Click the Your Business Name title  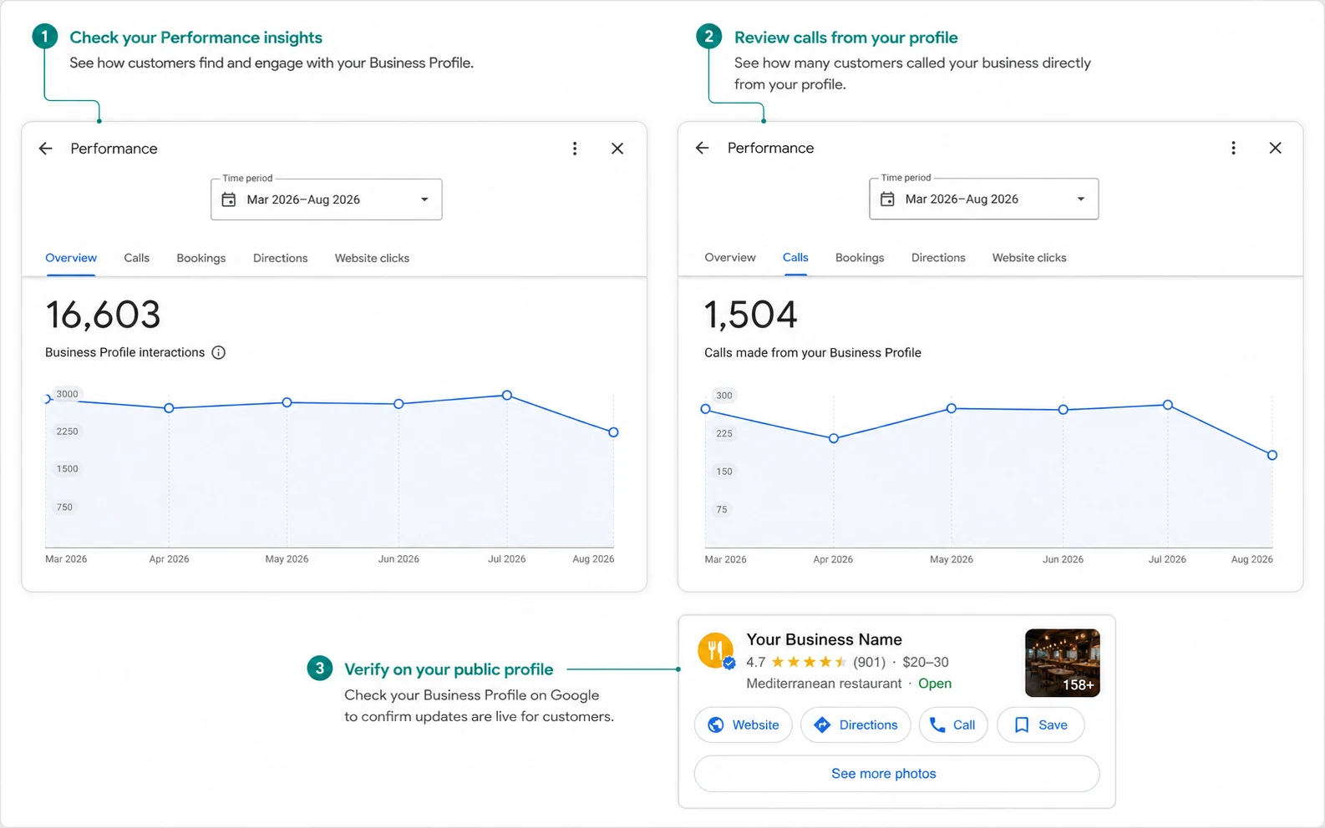[824, 639]
